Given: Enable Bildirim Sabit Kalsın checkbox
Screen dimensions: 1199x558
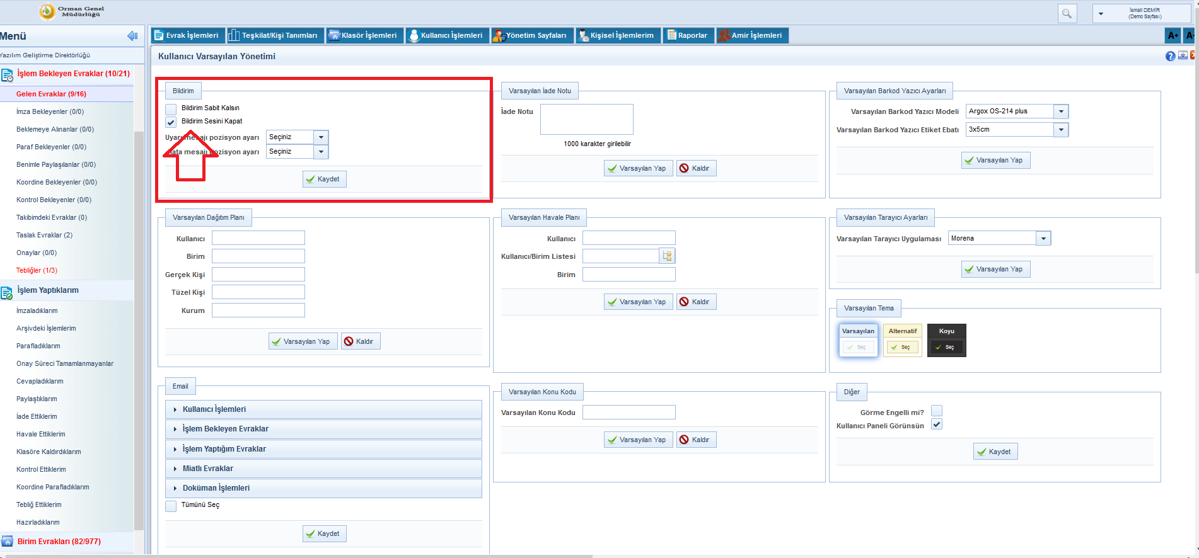Looking at the screenshot, I should [x=171, y=109].
